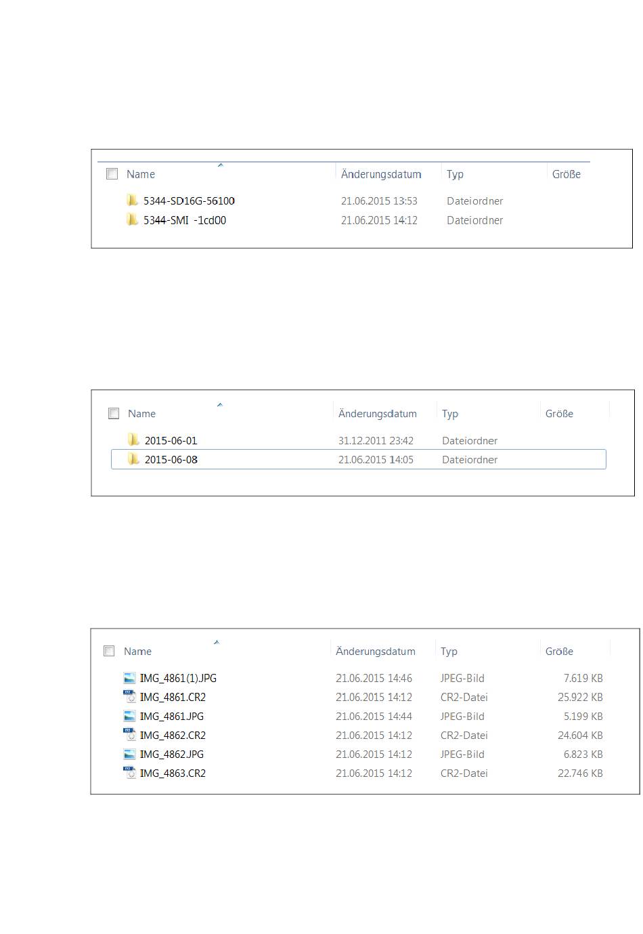
Task: Toggle sort arrow above Name in middle list
Action: pyautogui.click(x=219, y=404)
